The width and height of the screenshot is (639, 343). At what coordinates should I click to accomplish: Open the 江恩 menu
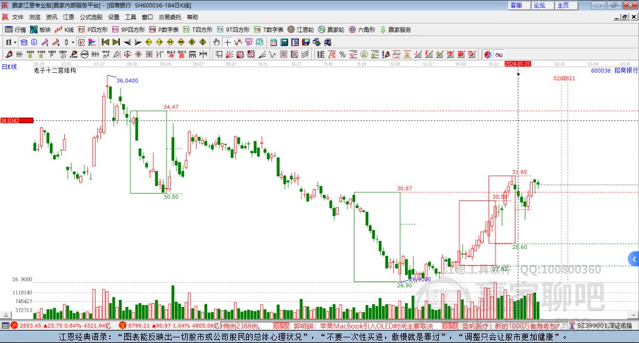coord(69,17)
